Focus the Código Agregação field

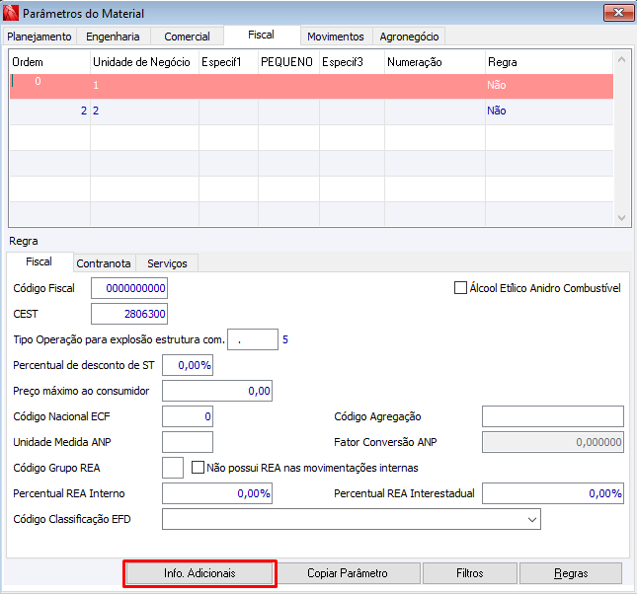553,416
